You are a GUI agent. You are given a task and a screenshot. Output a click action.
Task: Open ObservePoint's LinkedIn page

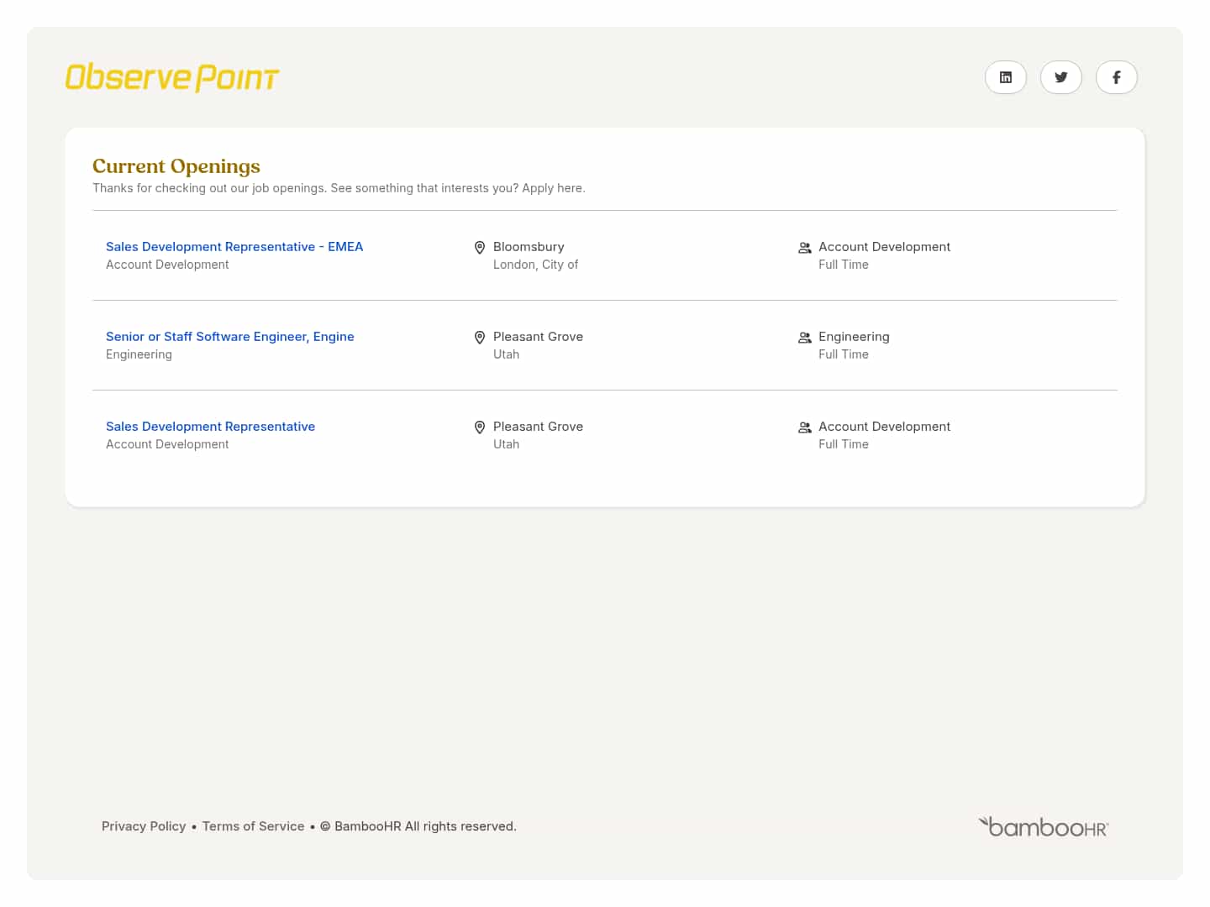[1006, 77]
